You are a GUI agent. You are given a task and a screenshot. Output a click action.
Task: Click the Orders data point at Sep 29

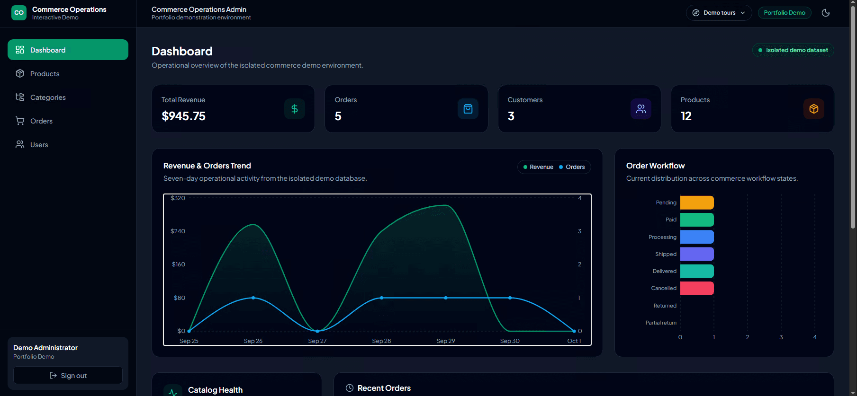click(x=446, y=298)
